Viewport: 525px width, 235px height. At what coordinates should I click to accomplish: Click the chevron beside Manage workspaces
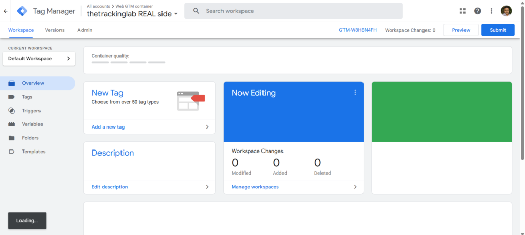pos(355,187)
